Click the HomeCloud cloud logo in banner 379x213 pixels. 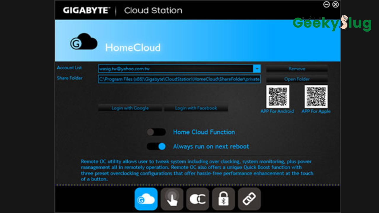(x=84, y=41)
